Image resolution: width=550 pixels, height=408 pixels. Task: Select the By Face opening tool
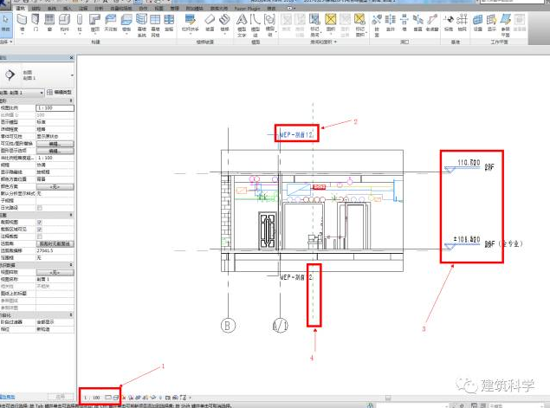click(x=377, y=25)
